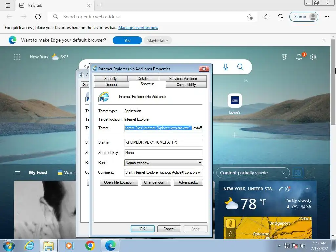Select My Feed tab
The width and height of the screenshot is (336, 252).
[x=38, y=172]
